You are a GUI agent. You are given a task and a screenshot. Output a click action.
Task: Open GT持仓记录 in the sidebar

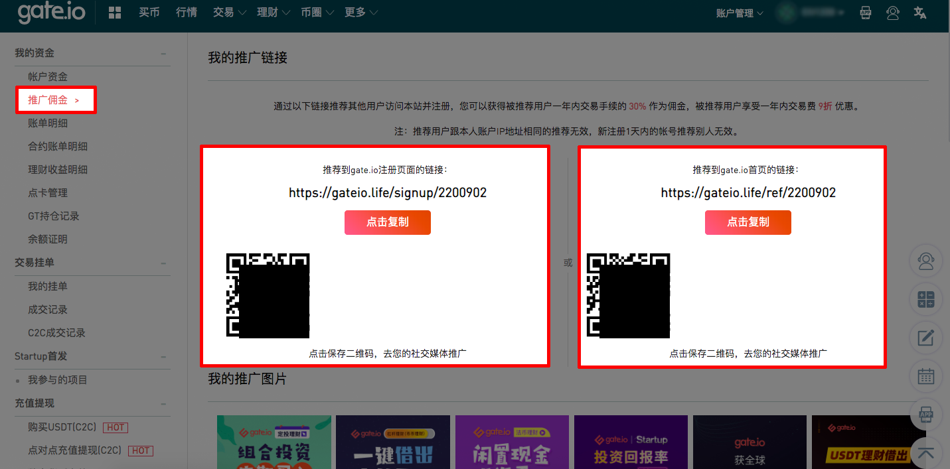tap(54, 216)
